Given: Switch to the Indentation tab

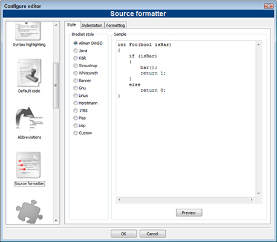Looking at the screenshot, I should 92,25.
